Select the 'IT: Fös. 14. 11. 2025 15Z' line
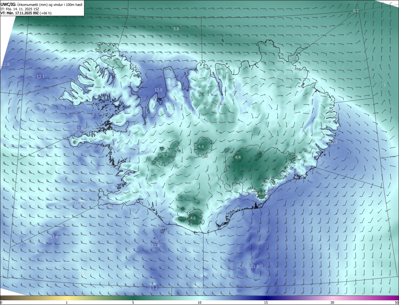This screenshot has height=305, width=399. click(x=20, y=9)
